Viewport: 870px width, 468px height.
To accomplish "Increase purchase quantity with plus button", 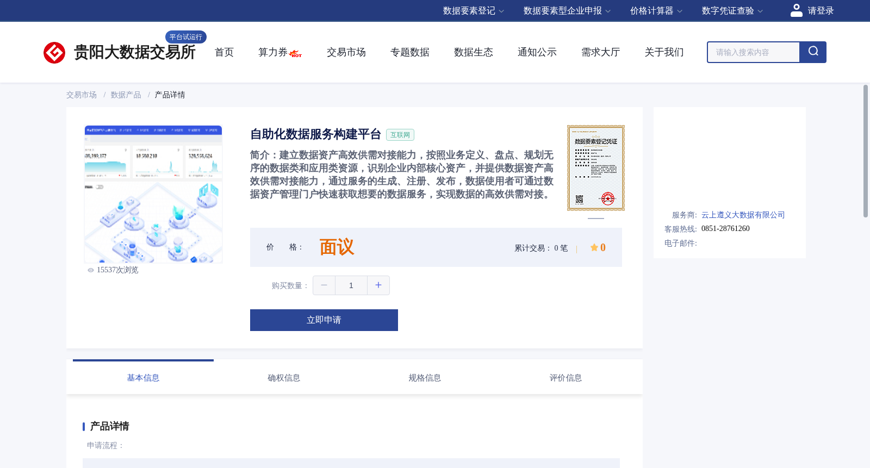I will [x=378, y=285].
